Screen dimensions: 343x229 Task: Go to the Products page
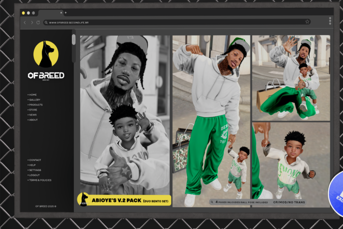(x=35, y=105)
